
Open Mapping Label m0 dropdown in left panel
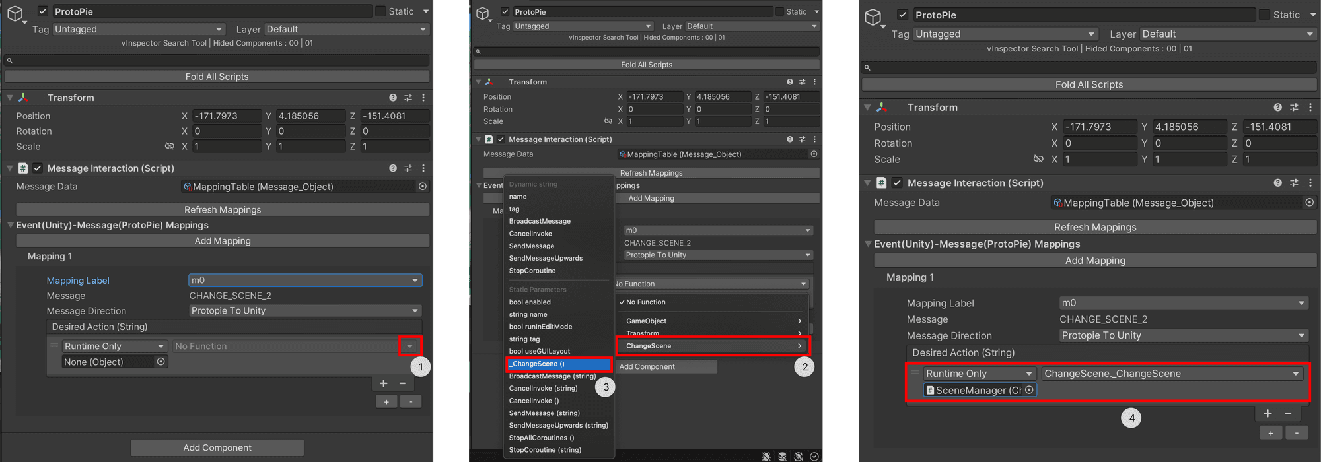(305, 280)
